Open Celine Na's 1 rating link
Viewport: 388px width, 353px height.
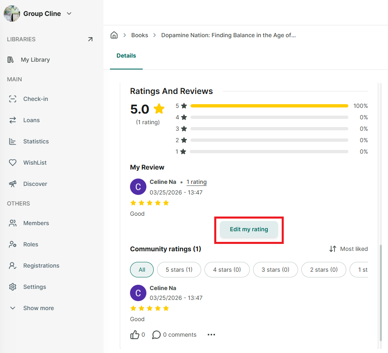click(x=197, y=182)
